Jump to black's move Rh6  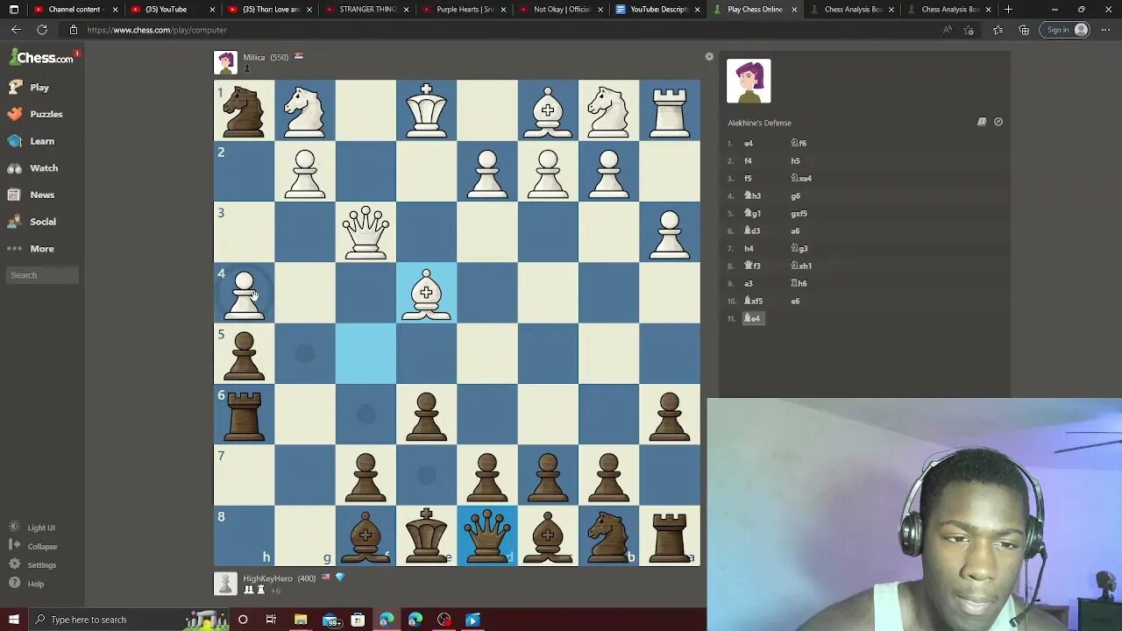[x=799, y=283]
